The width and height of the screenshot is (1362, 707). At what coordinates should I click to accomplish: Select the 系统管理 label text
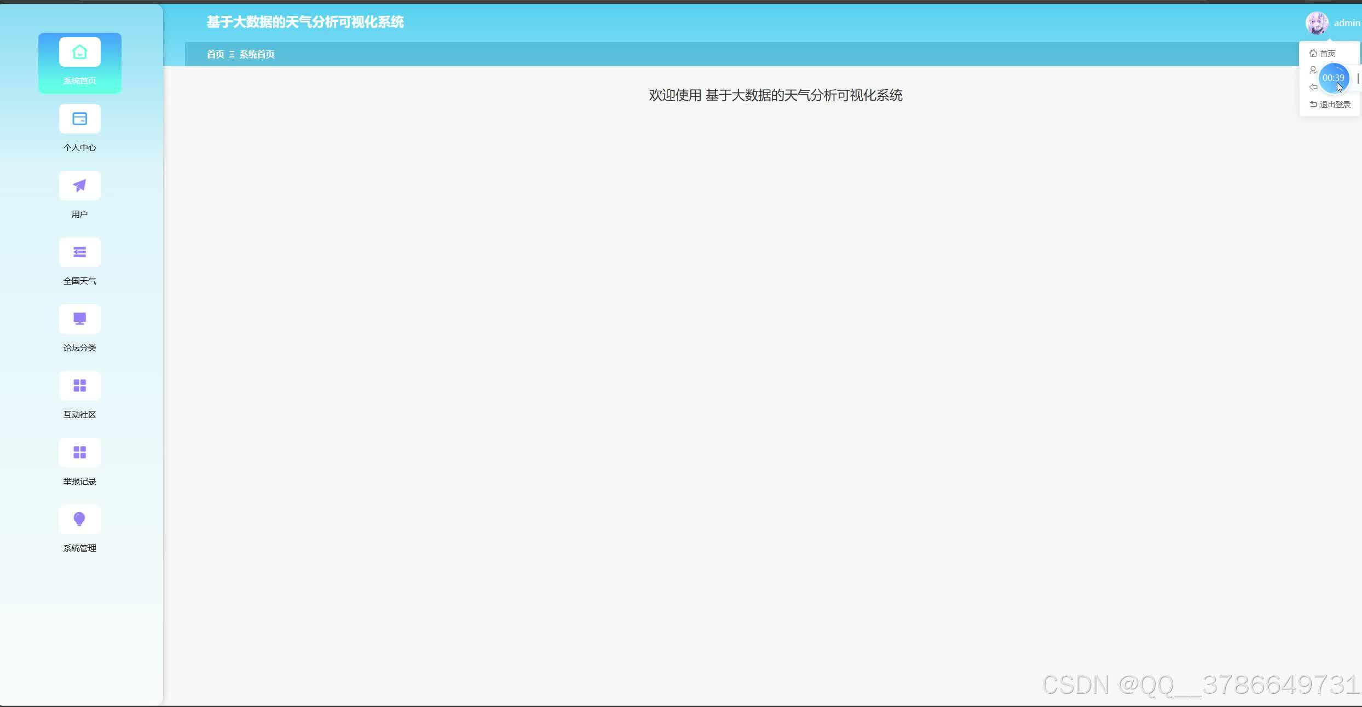(79, 548)
